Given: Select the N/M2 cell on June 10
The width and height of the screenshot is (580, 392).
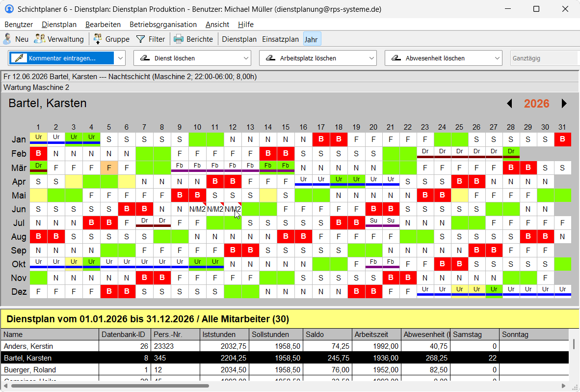Looking at the screenshot, I should [197, 209].
